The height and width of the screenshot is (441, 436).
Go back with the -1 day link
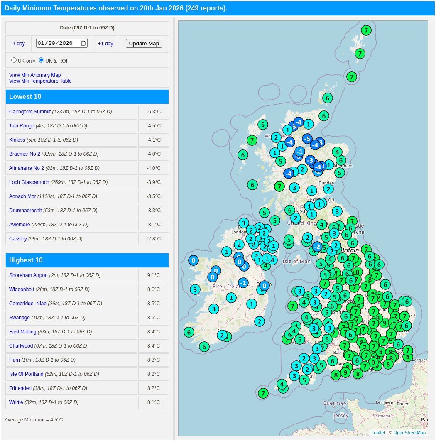point(18,44)
